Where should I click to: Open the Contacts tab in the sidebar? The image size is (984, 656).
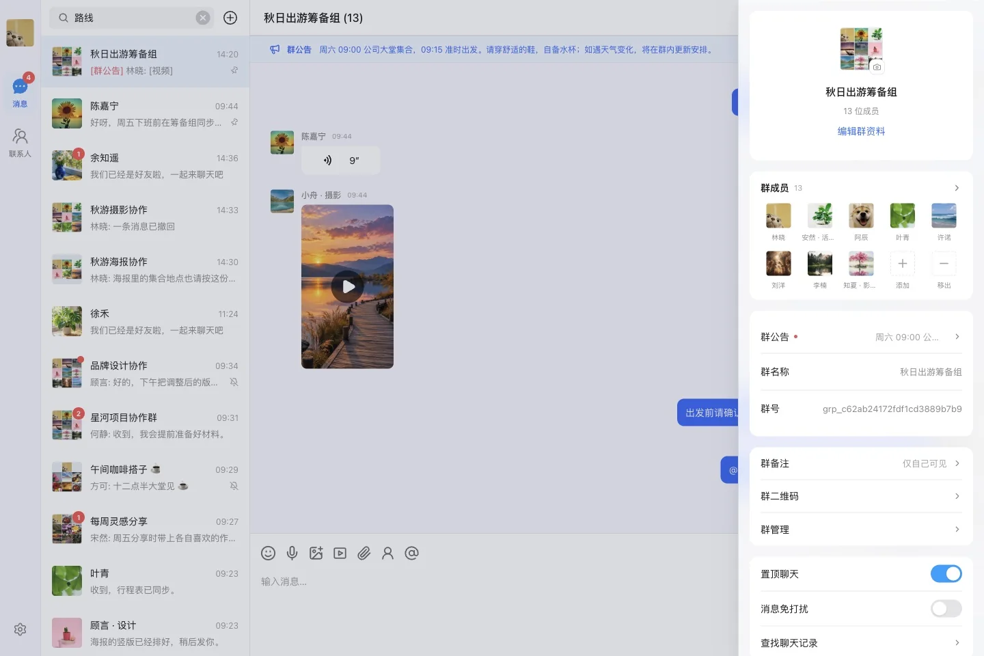20,143
